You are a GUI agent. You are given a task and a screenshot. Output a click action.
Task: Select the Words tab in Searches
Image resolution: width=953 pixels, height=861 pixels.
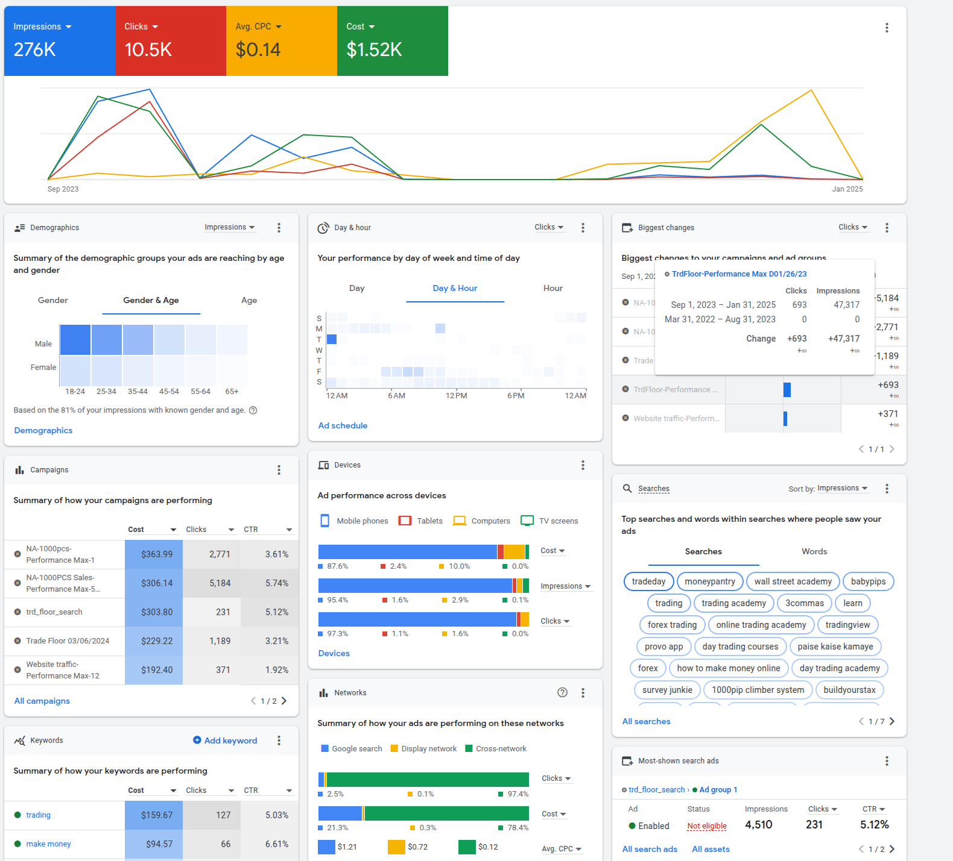[814, 552]
